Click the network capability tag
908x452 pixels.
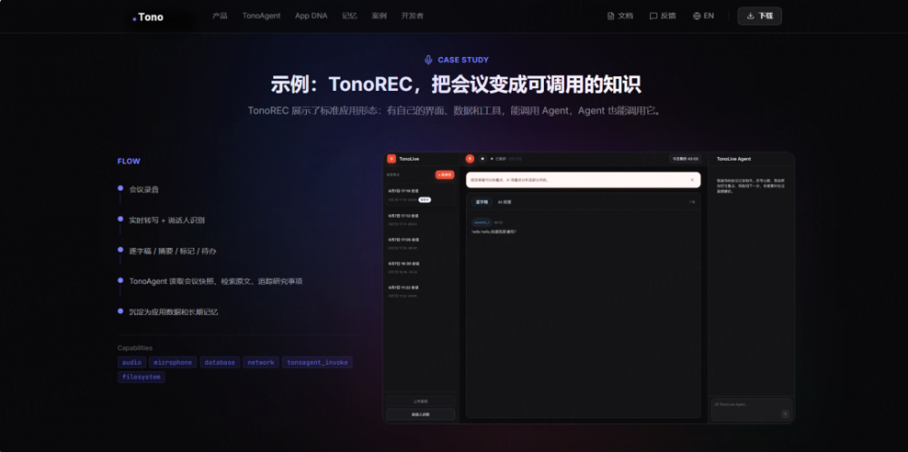261,362
